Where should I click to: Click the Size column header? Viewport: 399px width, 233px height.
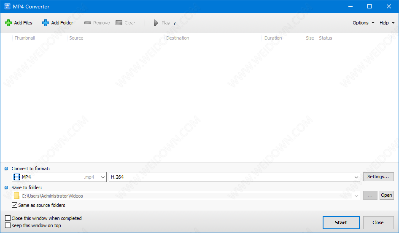coord(310,38)
